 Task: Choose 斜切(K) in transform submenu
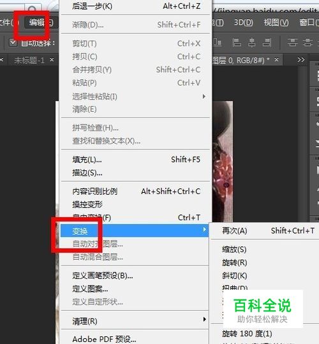[265, 276]
